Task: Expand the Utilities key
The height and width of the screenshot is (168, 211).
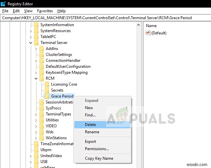Action: pos(36,120)
